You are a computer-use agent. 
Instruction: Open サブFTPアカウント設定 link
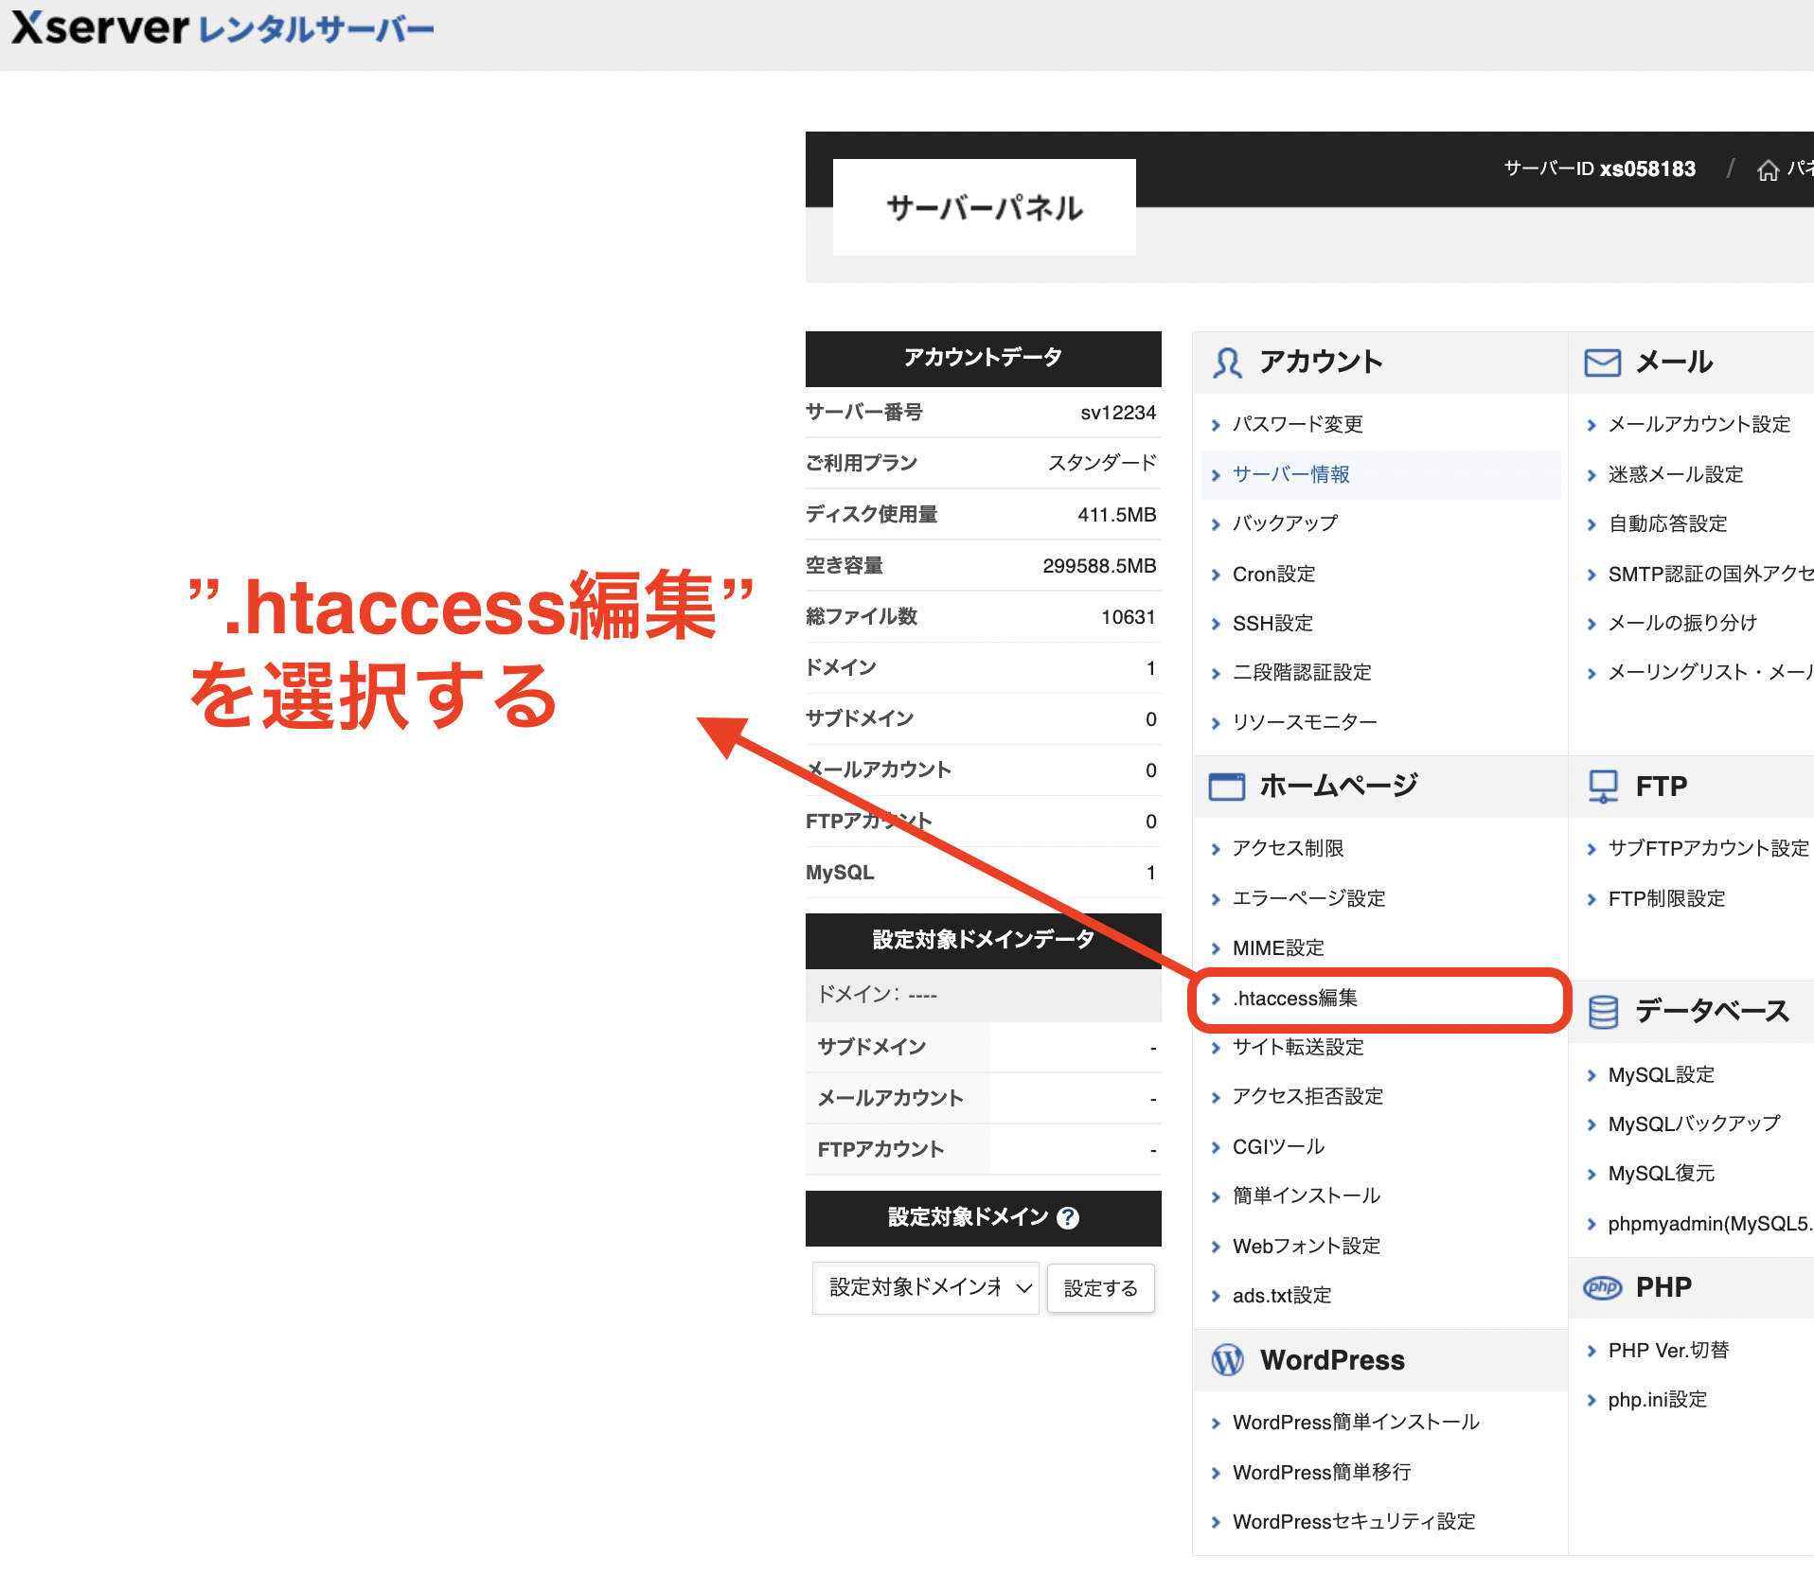click(1709, 848)
